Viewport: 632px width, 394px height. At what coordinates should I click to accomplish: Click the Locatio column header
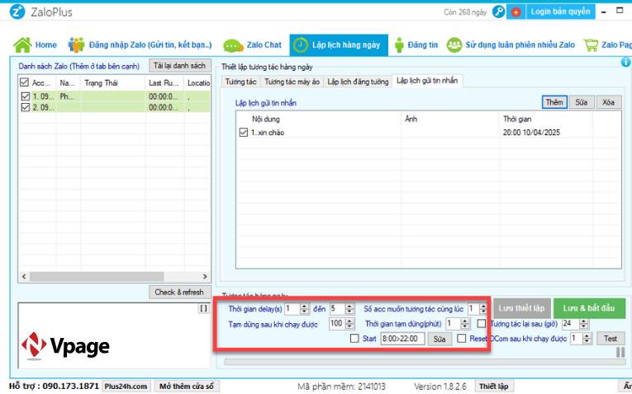tap(197, 82)
